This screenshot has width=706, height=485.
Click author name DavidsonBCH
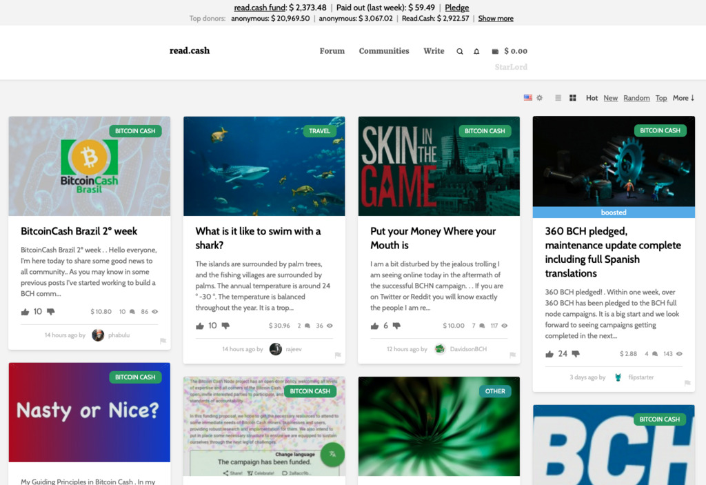pos(468,349)
